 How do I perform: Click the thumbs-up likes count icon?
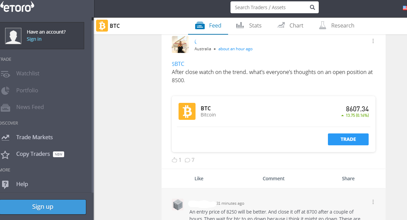click(175, 160)
